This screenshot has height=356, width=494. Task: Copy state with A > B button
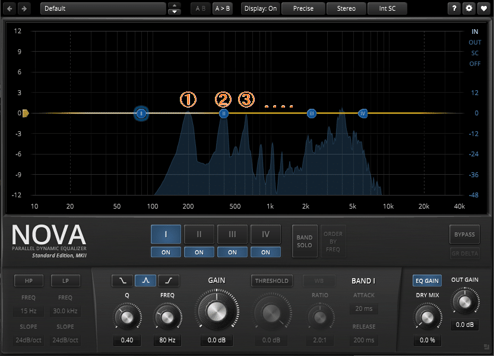[223, 8]
